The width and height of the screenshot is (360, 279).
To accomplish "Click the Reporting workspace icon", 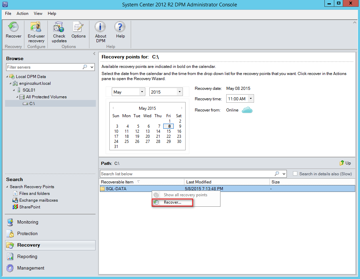I will click(x=10, y=256).
